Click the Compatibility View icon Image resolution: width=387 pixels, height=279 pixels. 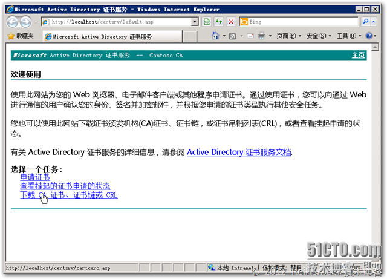(x=207, y=22)
